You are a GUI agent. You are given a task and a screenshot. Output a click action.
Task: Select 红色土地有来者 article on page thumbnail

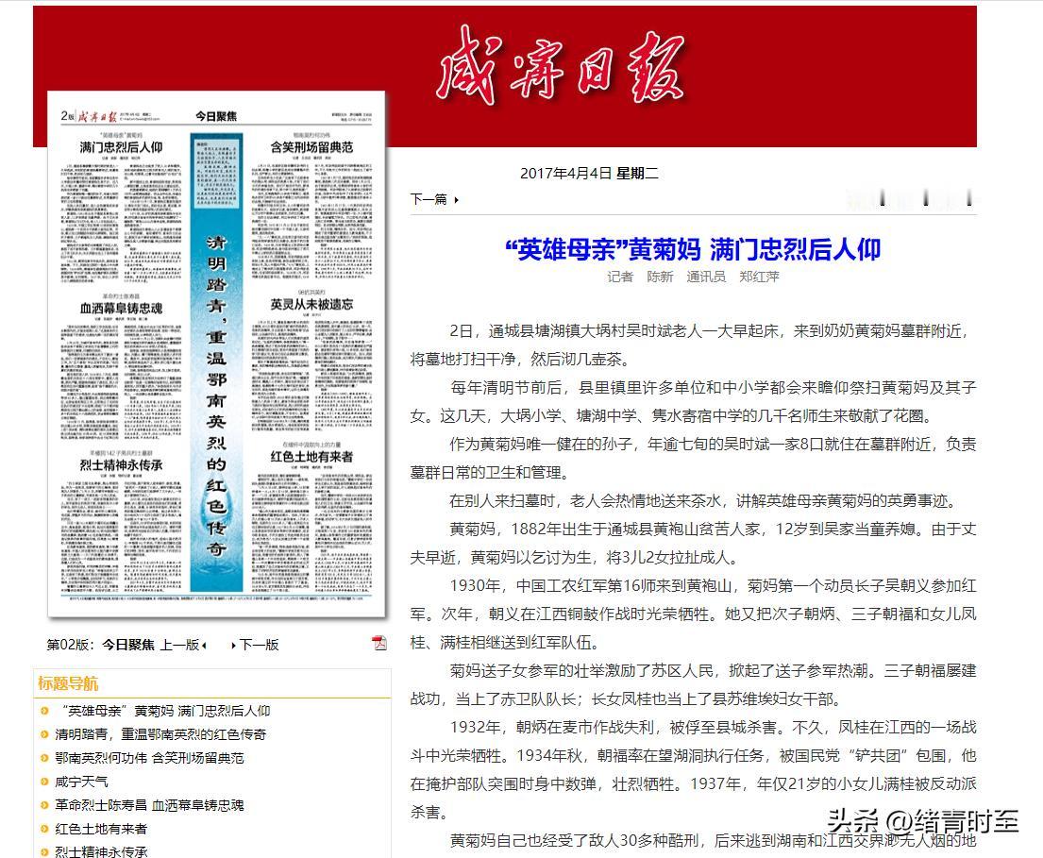pyautogui.click(x=311, y=456)
